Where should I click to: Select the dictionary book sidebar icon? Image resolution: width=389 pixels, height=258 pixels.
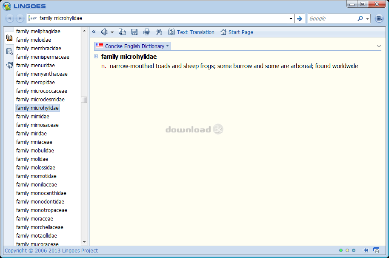pos(9,38)
